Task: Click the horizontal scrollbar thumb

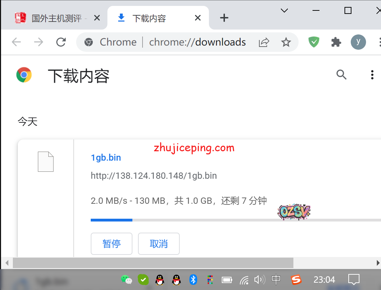Action: (153, 263)
